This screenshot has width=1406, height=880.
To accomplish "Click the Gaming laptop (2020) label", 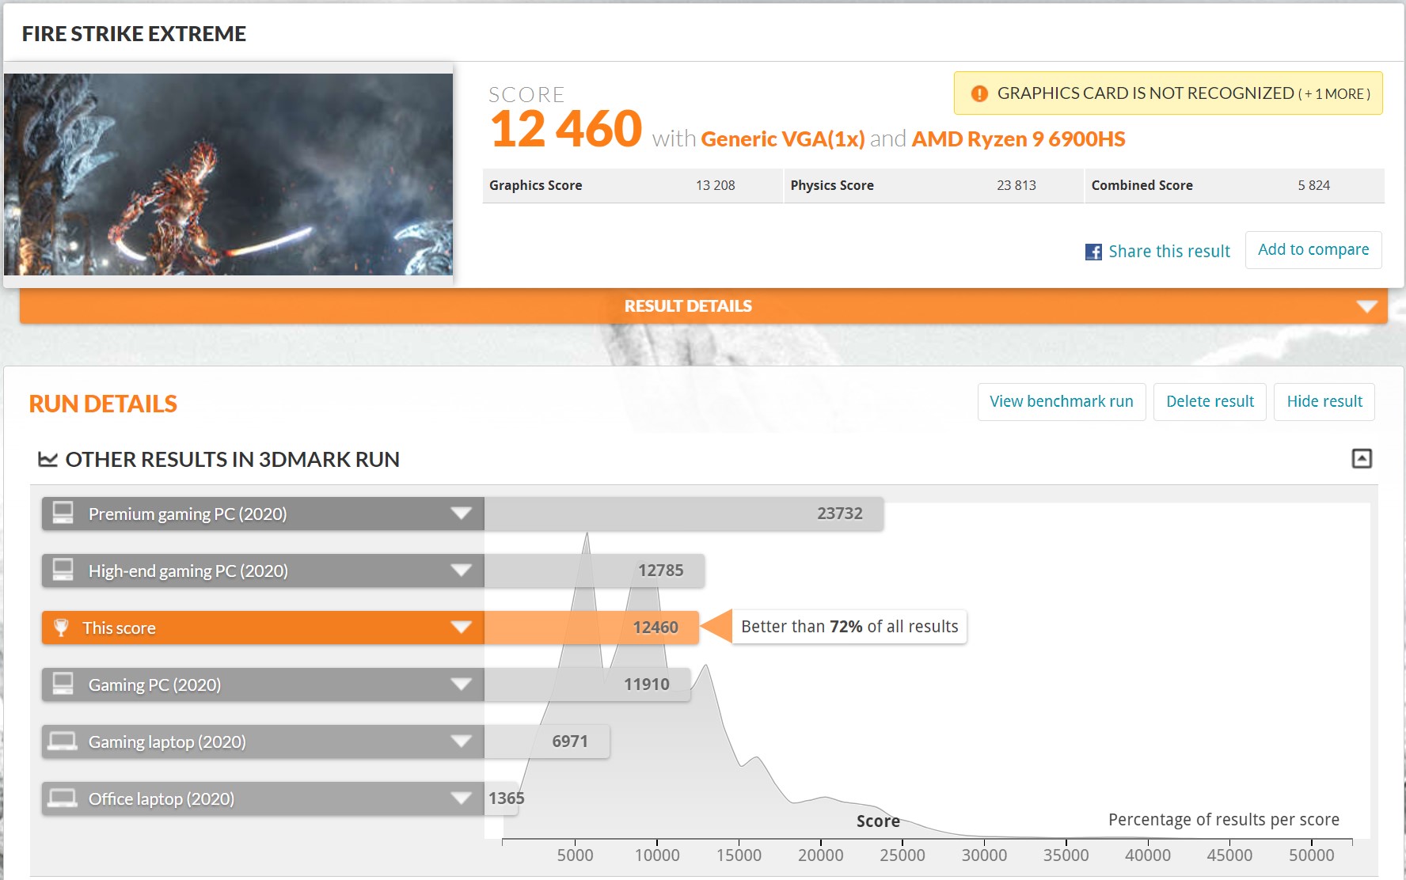I will pyautogui.click(x=167, y=742).
